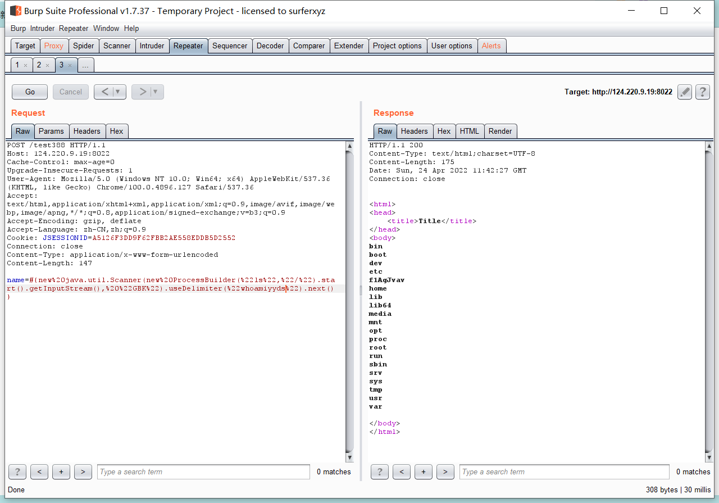Switch to the Sequencer tab
The image size is (719, 503).
(230, 46)
